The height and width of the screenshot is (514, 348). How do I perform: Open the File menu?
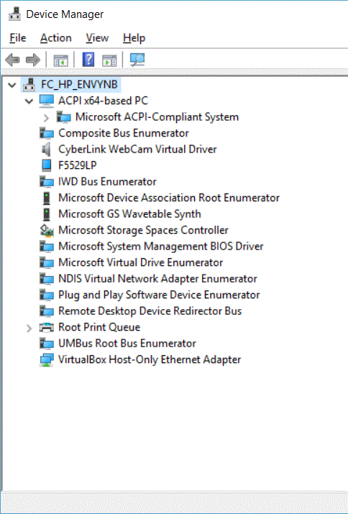pos(18,38)
